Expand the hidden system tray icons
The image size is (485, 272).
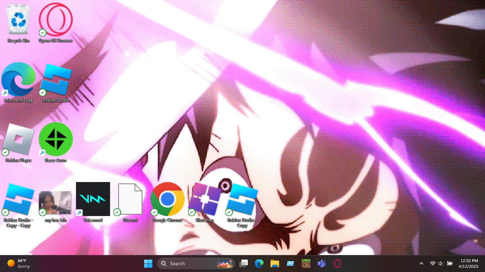[421, 263]
